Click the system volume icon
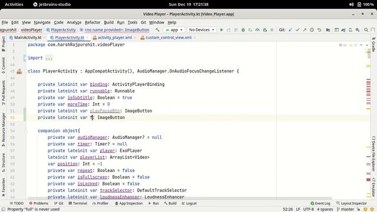377x212 pixels. pyautogui.click(x=351, y=4)
